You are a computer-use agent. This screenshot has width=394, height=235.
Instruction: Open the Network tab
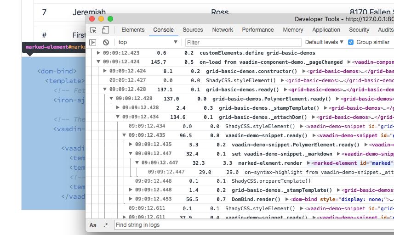coord(223,29)
